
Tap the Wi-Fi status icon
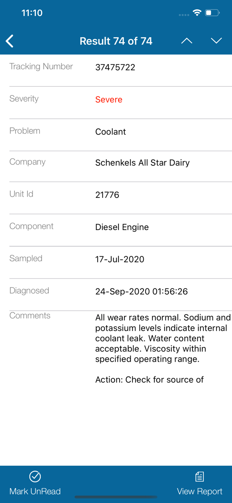197,12
